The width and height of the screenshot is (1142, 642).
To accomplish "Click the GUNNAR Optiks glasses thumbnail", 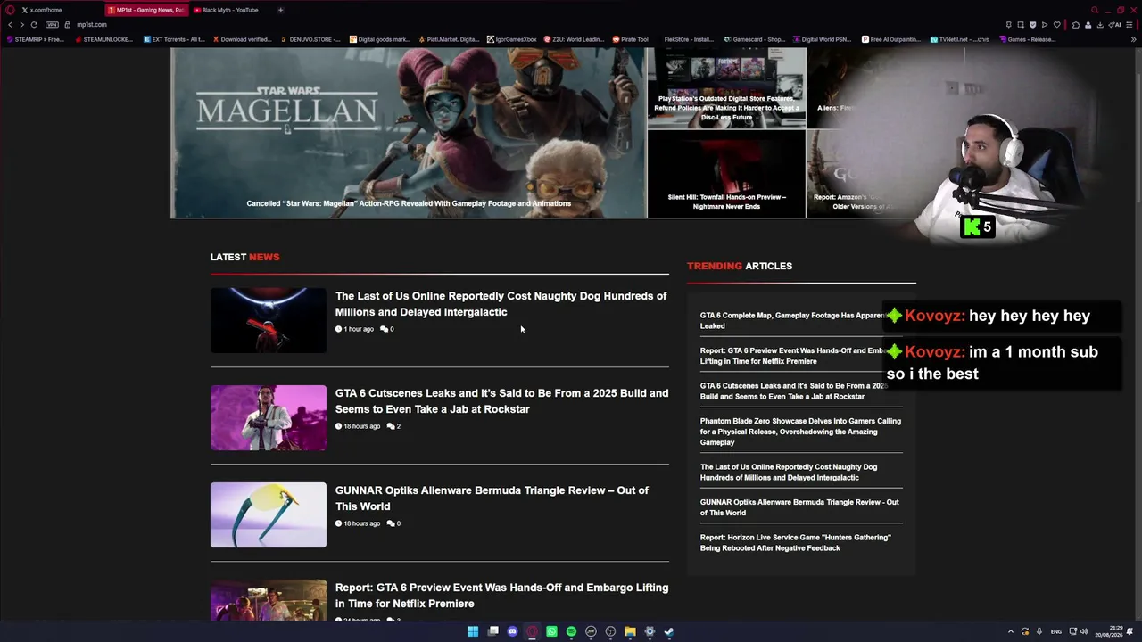I will 269,514.
